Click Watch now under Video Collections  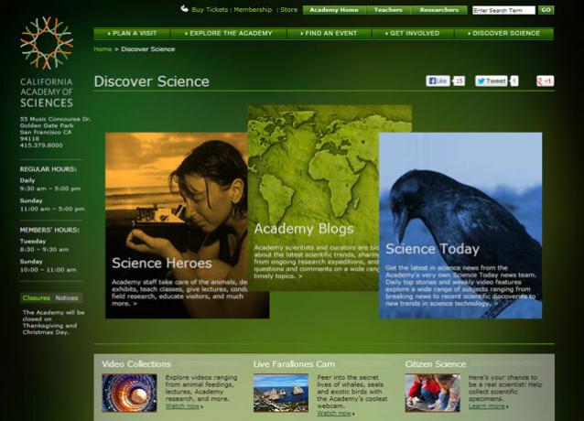(182, 406)
